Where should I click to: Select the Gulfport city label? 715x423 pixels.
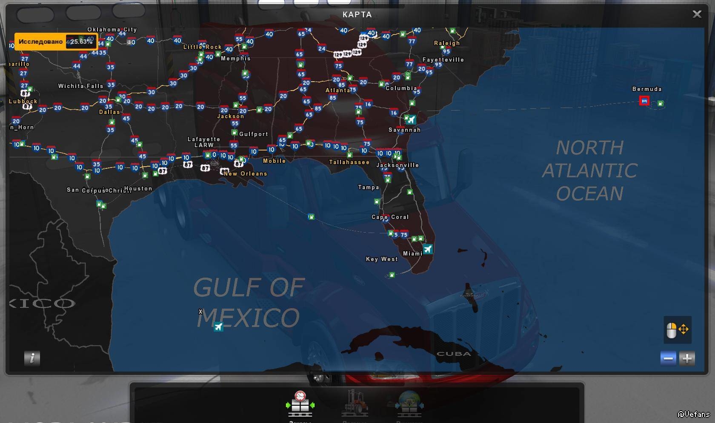(x=254, y=134)
